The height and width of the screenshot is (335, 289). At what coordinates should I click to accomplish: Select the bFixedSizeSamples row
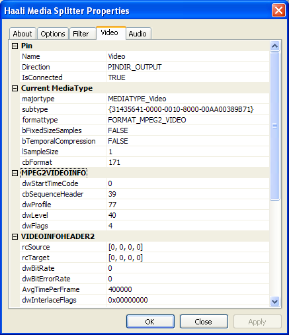tap(144, 130)
